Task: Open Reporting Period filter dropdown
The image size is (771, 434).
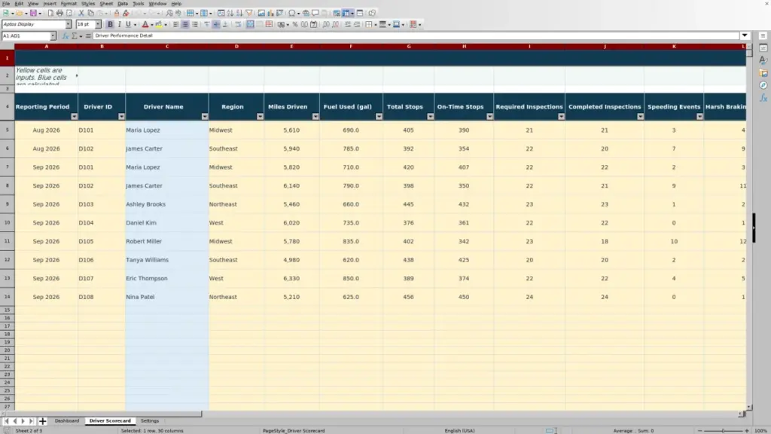Action: [75, 117]
